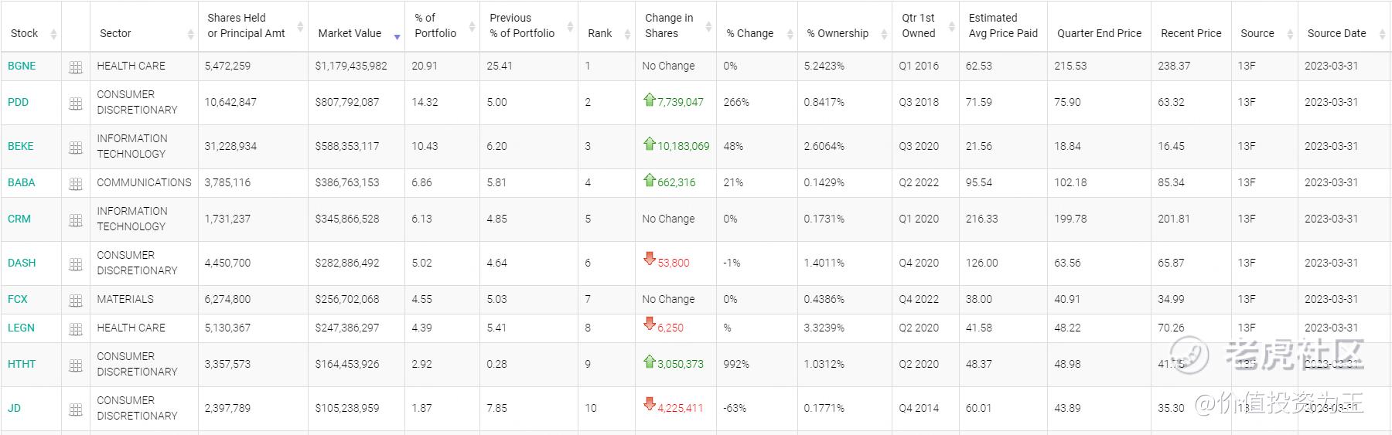Image resolution: width=1392 pixels, height=435 pixels.
Task: Click the grid icon in the DASH row
Action: 76,264
